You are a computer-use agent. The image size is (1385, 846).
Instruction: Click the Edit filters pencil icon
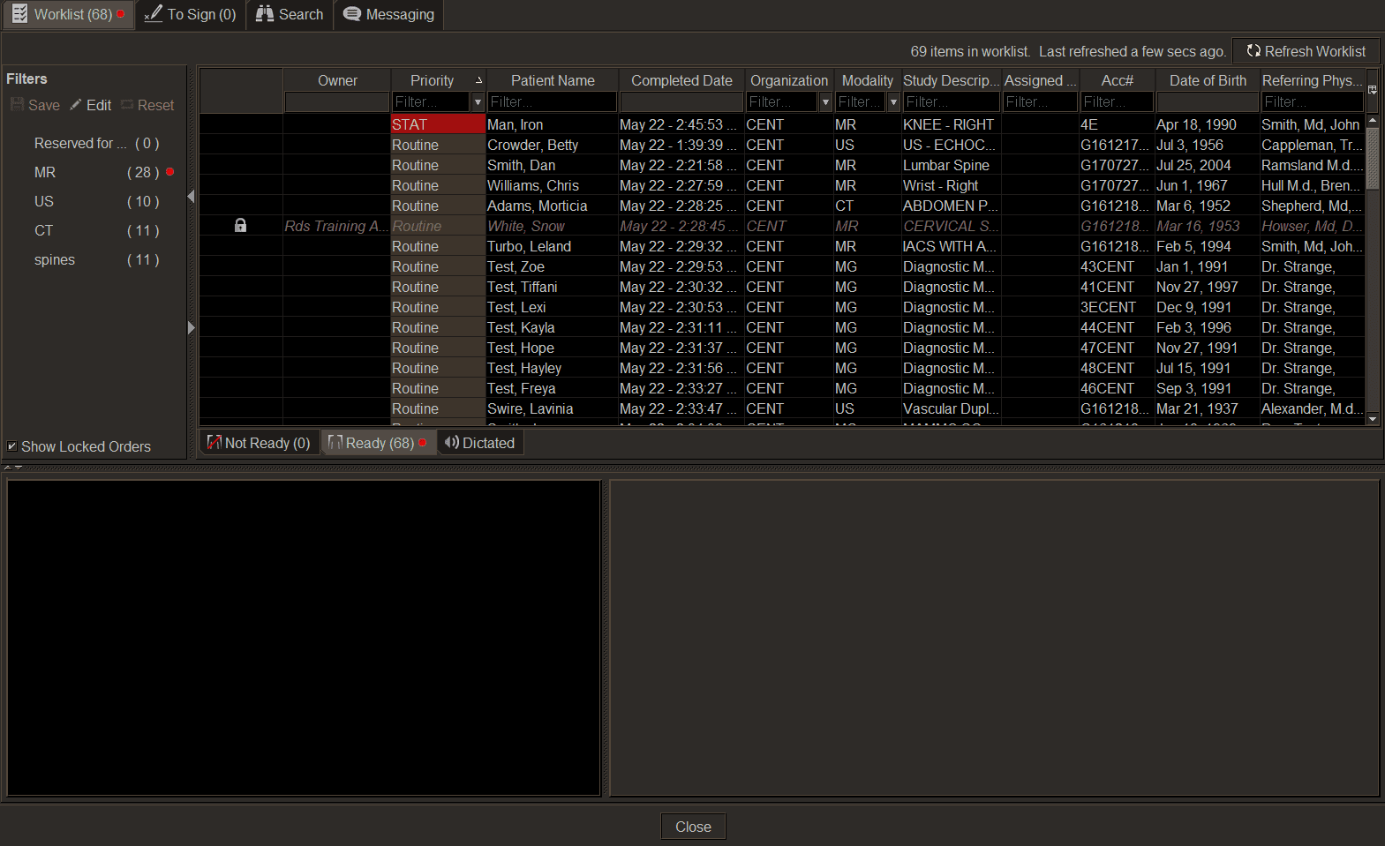tap(76, 105)
